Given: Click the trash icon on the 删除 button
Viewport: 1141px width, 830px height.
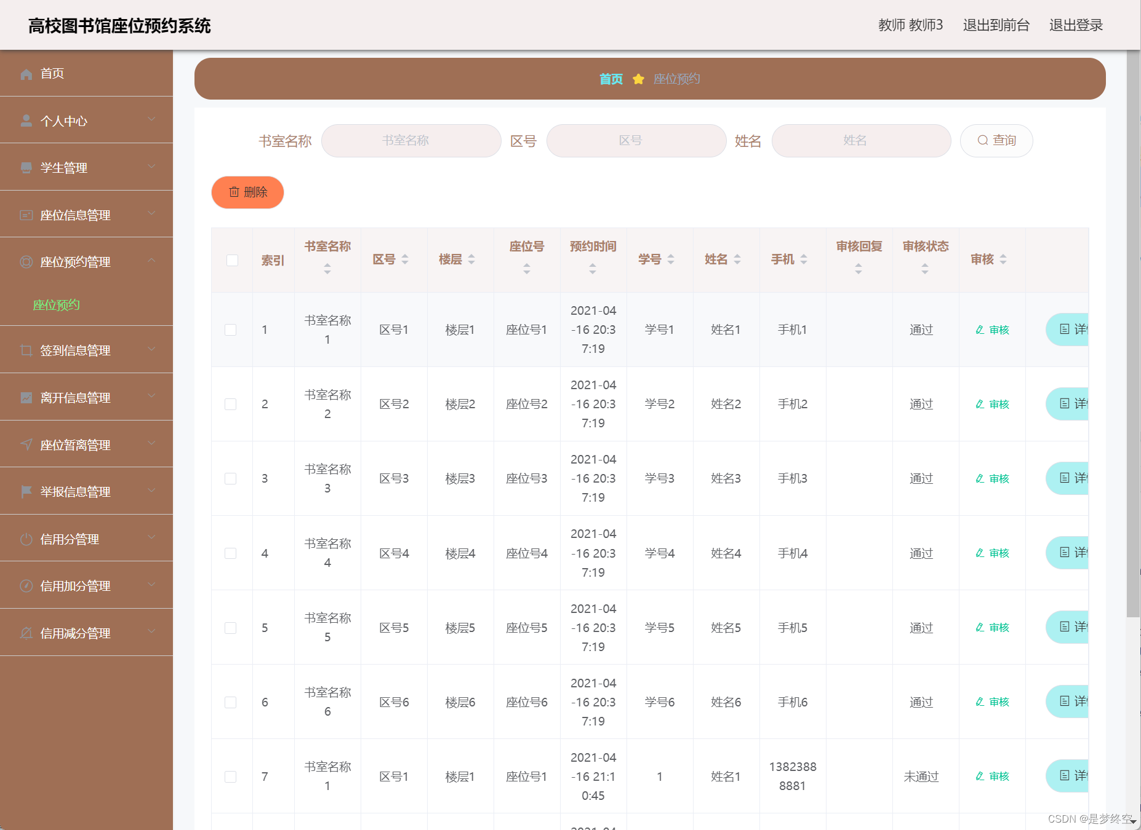Looking at the screenshot, I should click(234, 192).
